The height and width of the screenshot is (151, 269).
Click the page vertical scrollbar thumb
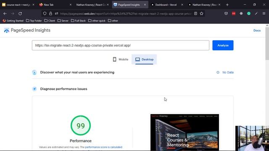(267, 44)
